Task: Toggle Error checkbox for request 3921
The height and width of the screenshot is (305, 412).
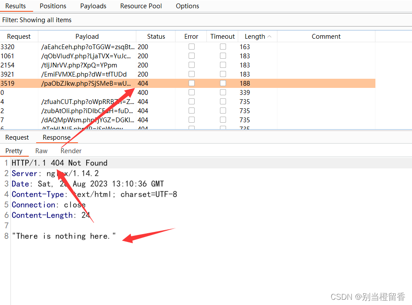Action: 192,74
